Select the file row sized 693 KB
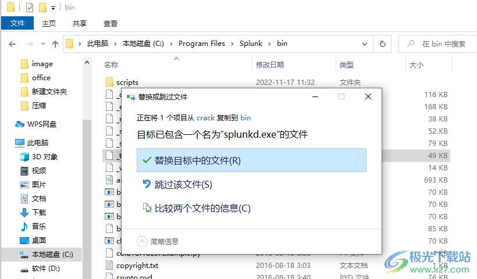 click(x=276, y=180)
